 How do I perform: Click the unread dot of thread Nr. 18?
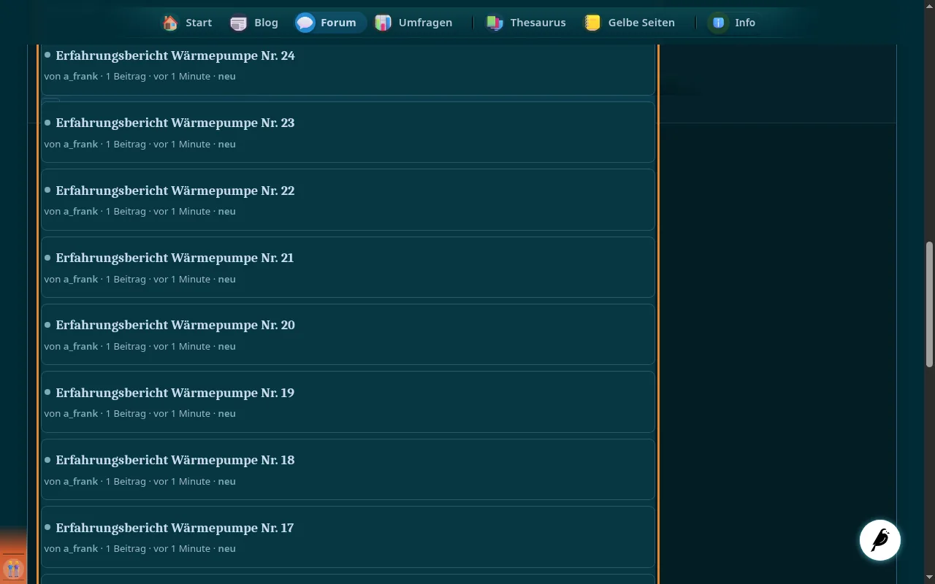47,459
